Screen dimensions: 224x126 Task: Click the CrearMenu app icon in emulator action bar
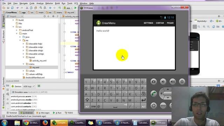point(98,23)
